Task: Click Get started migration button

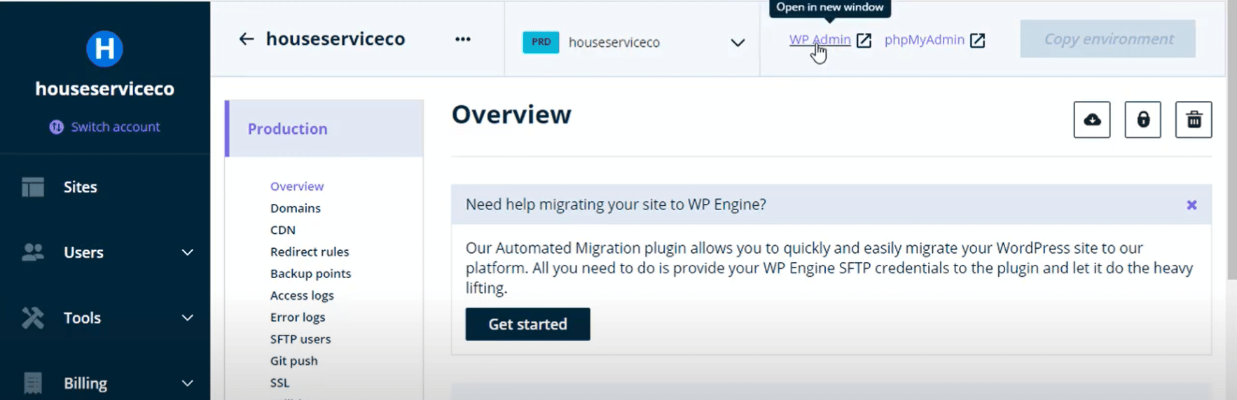Action: [x=528, y=324]
